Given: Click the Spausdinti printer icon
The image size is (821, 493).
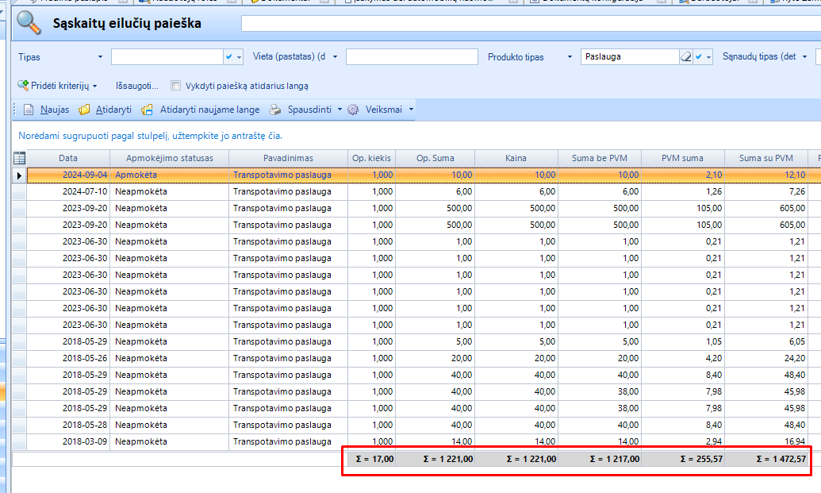Looking at the screenshot, I should [x=275, y=110].
